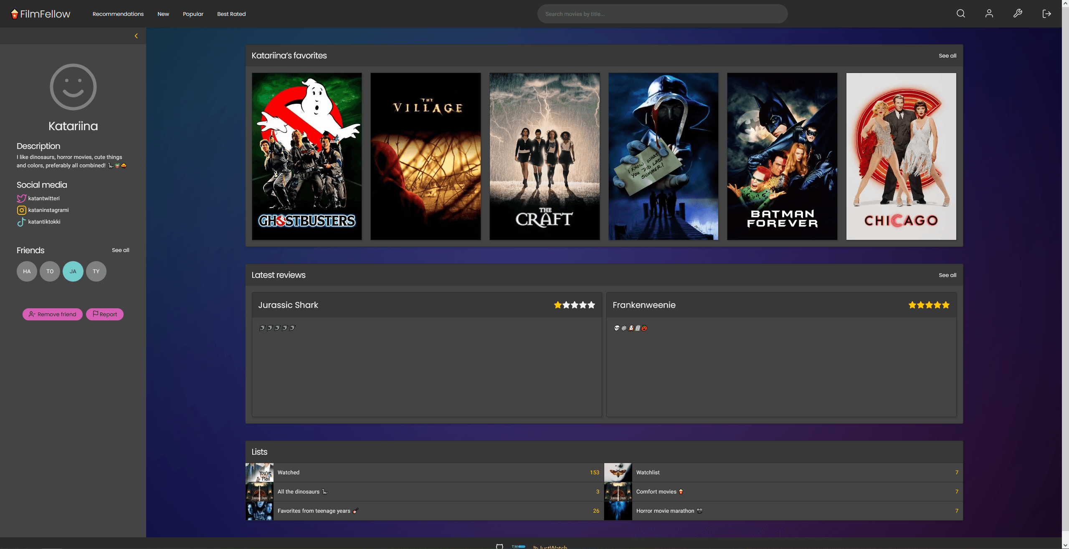Open kataninstagrami Instagram link
This screenshot has width=1069, height=549.
48,210
